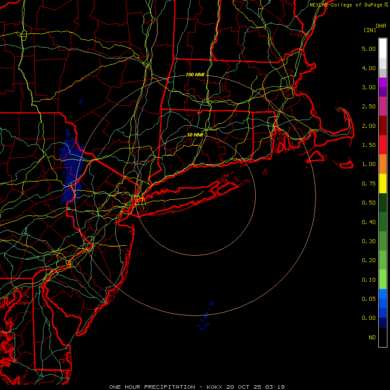The image size is (390, 390).
Task: Click the 0.10 legend value
Action: coord(369,280)
